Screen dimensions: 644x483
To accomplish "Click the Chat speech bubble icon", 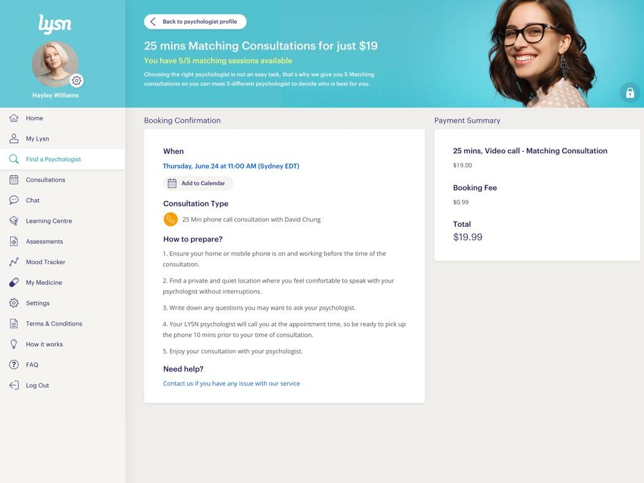I will (13, 200).
